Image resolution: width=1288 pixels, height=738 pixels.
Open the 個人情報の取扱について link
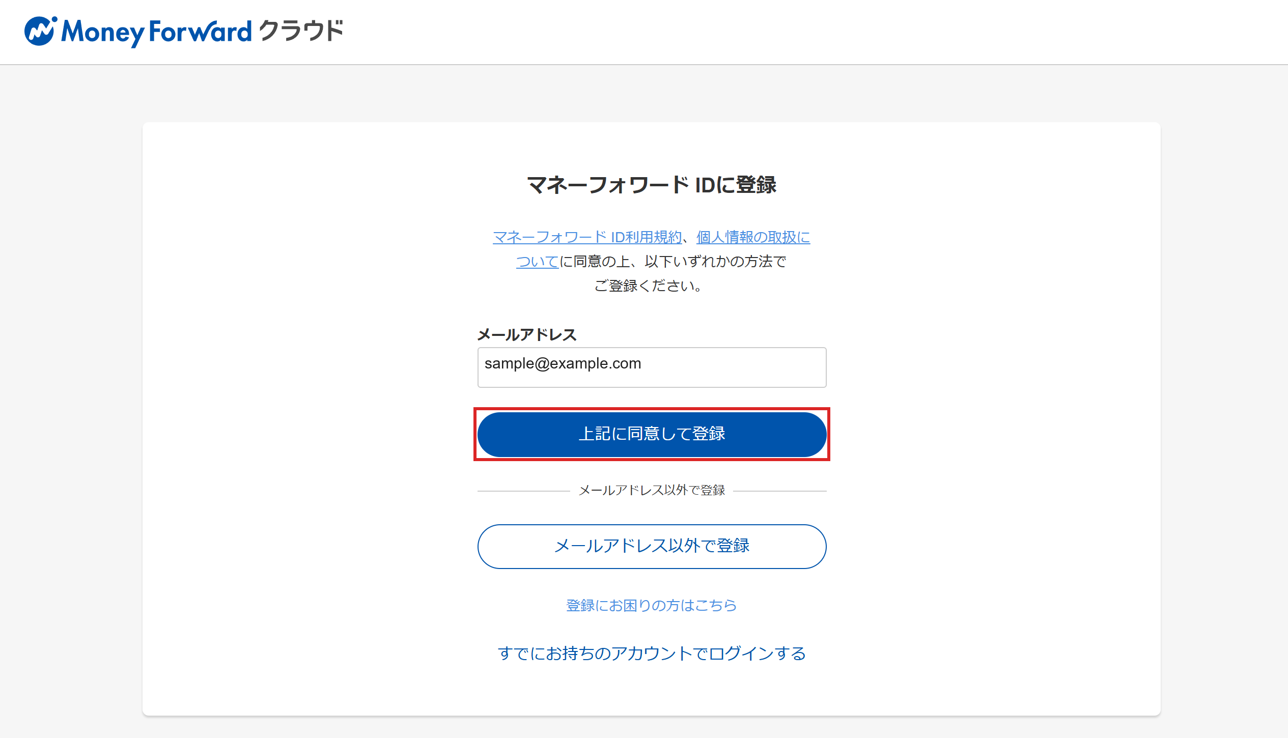(753, 237)
